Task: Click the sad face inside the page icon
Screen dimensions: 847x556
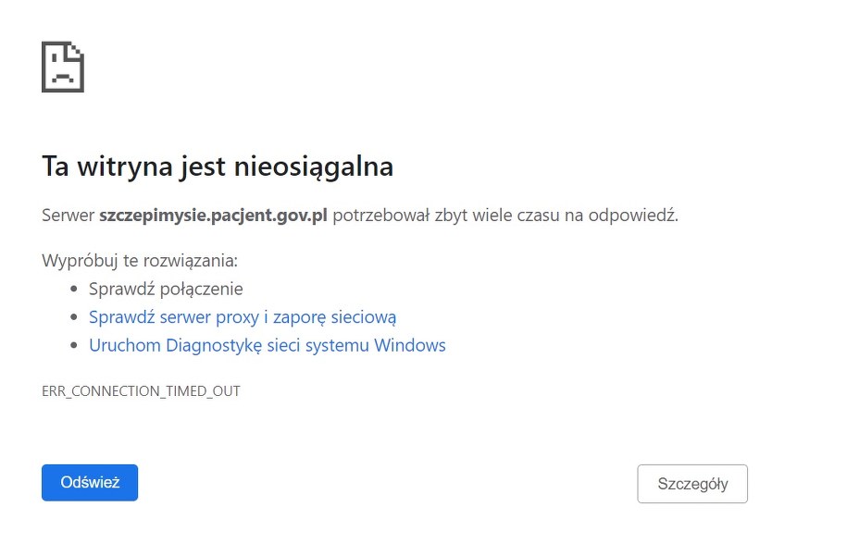Action: tap(62, 75)
